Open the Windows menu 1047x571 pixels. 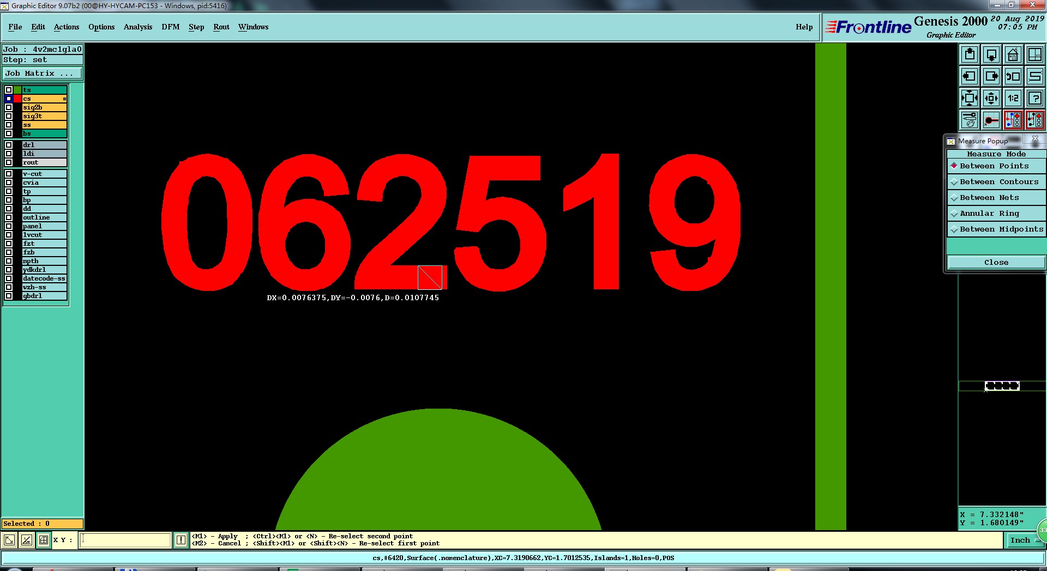pos(254,27)
